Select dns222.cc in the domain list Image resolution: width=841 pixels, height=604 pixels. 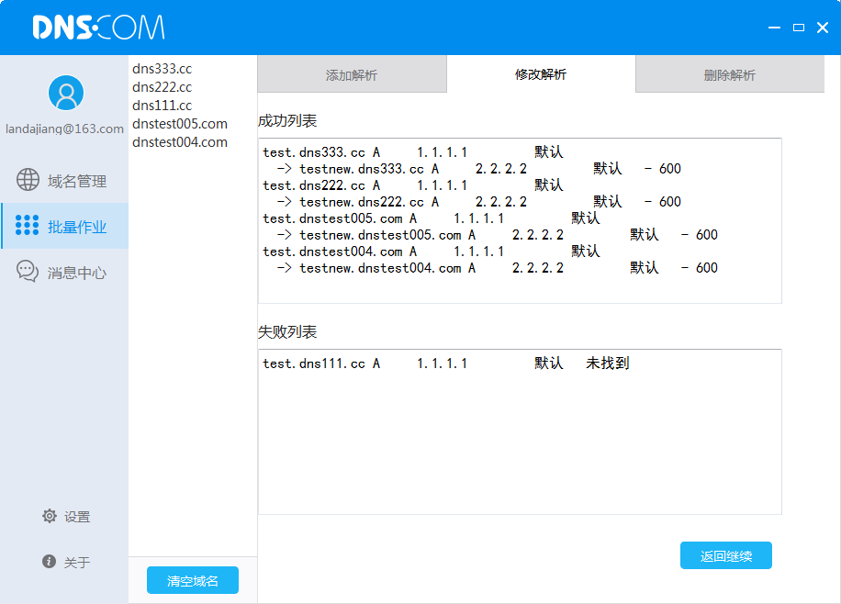coord(163,87)
